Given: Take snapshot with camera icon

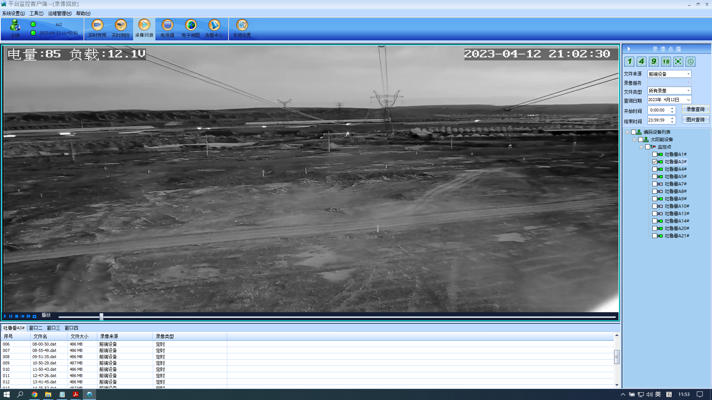Looking at the screenshot, I should pyautogui.click(x=34, y=316).
